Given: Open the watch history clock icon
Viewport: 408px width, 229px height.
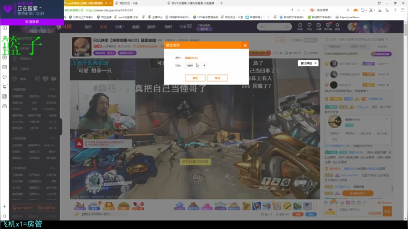Looking at the screenshot, I should [300, 26].
